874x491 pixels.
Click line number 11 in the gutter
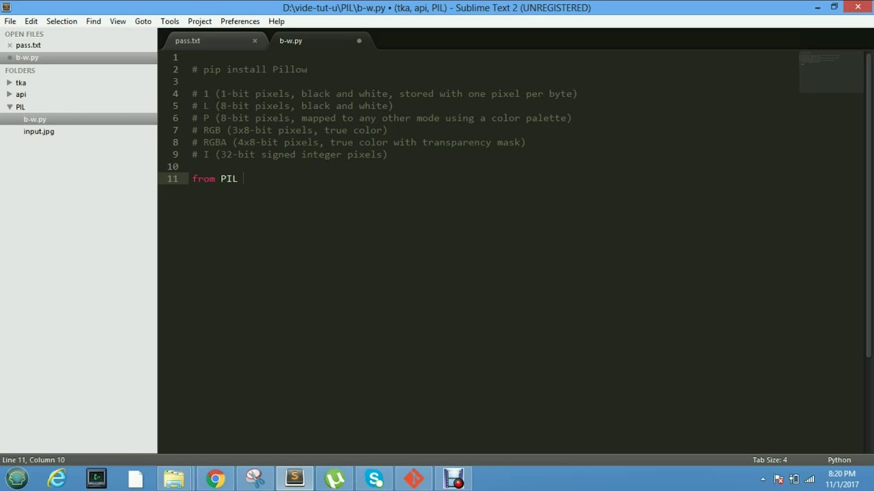(172, 179)
